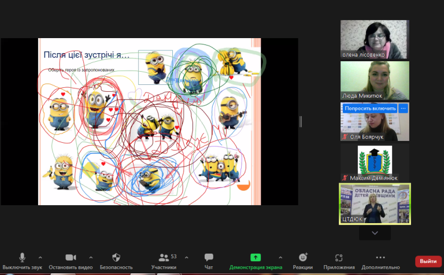The width and height of the screenshot is (444, 275).
Task: Open Реакции reactions menu
Action: click(303, 261)
